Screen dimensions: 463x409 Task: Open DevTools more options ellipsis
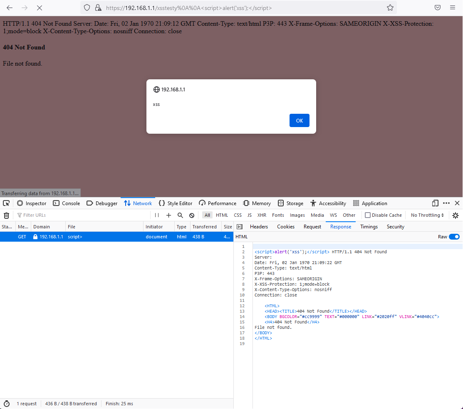click(x=446, y=203)
